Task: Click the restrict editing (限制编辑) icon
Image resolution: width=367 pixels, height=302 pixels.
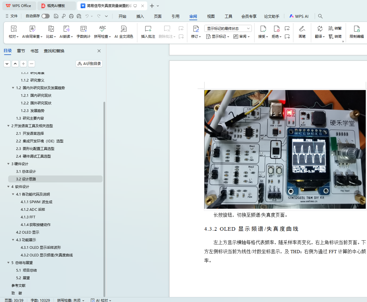Action: (x=356, y=29)
